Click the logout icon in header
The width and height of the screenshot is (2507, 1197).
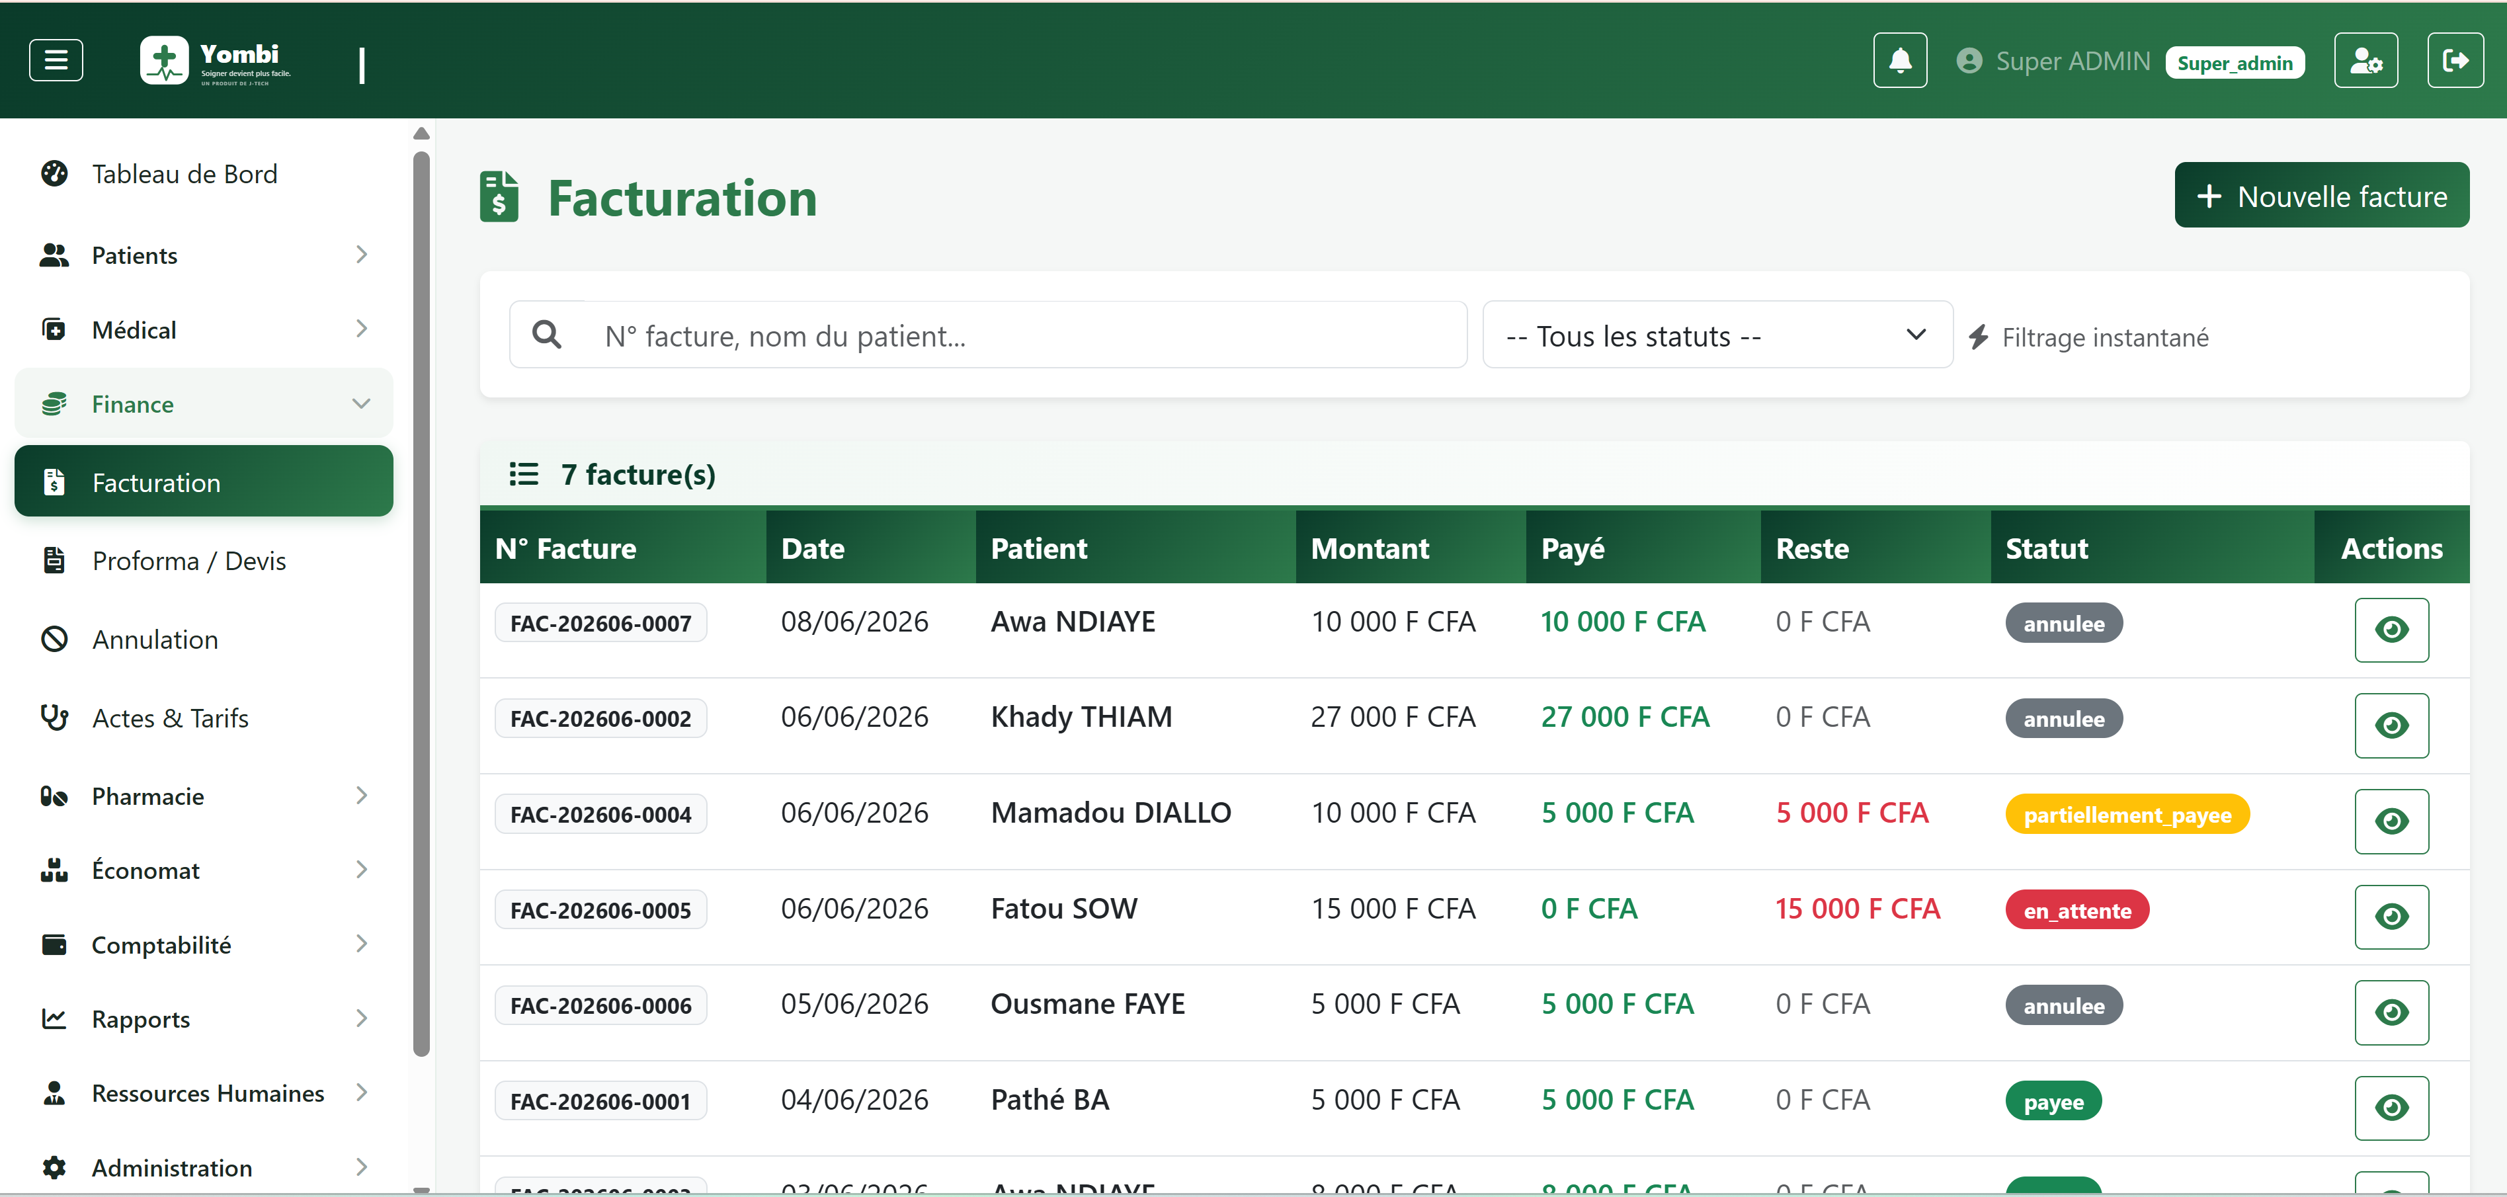(2455, 60)
